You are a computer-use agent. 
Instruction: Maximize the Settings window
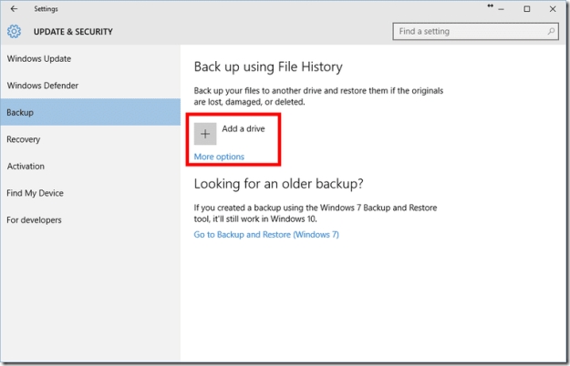(527, 9)
